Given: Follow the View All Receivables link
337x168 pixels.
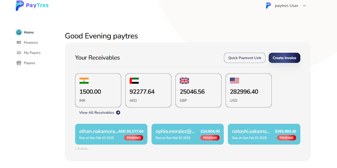Looking at the screenshot, I should pos(96,113).
